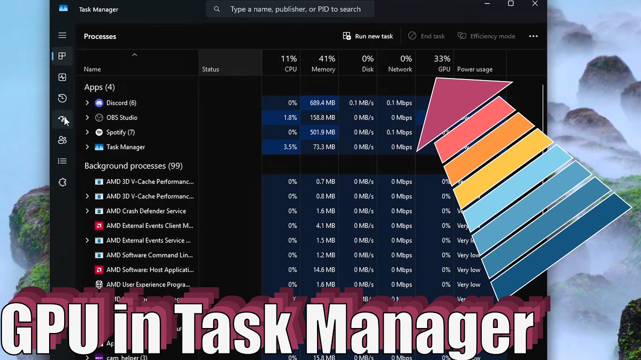This screenshot has height=360, width=641.
Task: Sort processes by Memory column
Action: coord(319,63)
